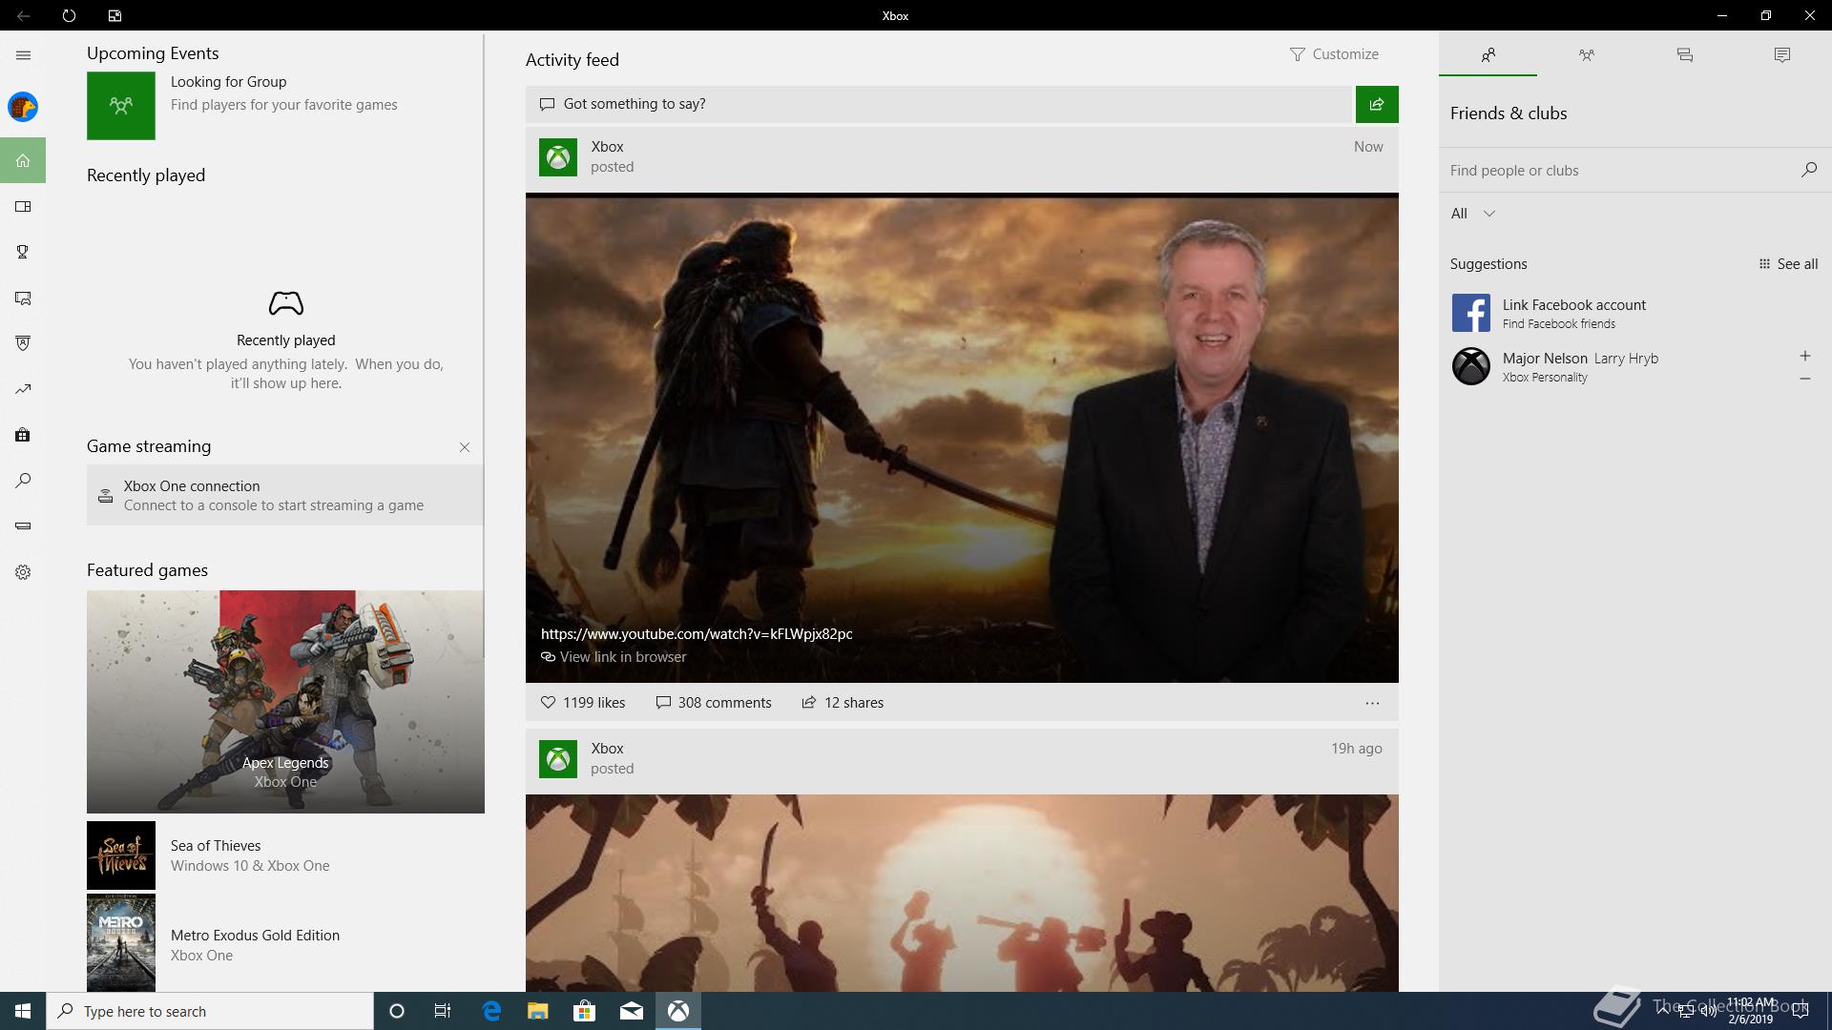1832x1030 pixels.
Task: Go to Home in the sidebar
Action: tap(23, 160)
